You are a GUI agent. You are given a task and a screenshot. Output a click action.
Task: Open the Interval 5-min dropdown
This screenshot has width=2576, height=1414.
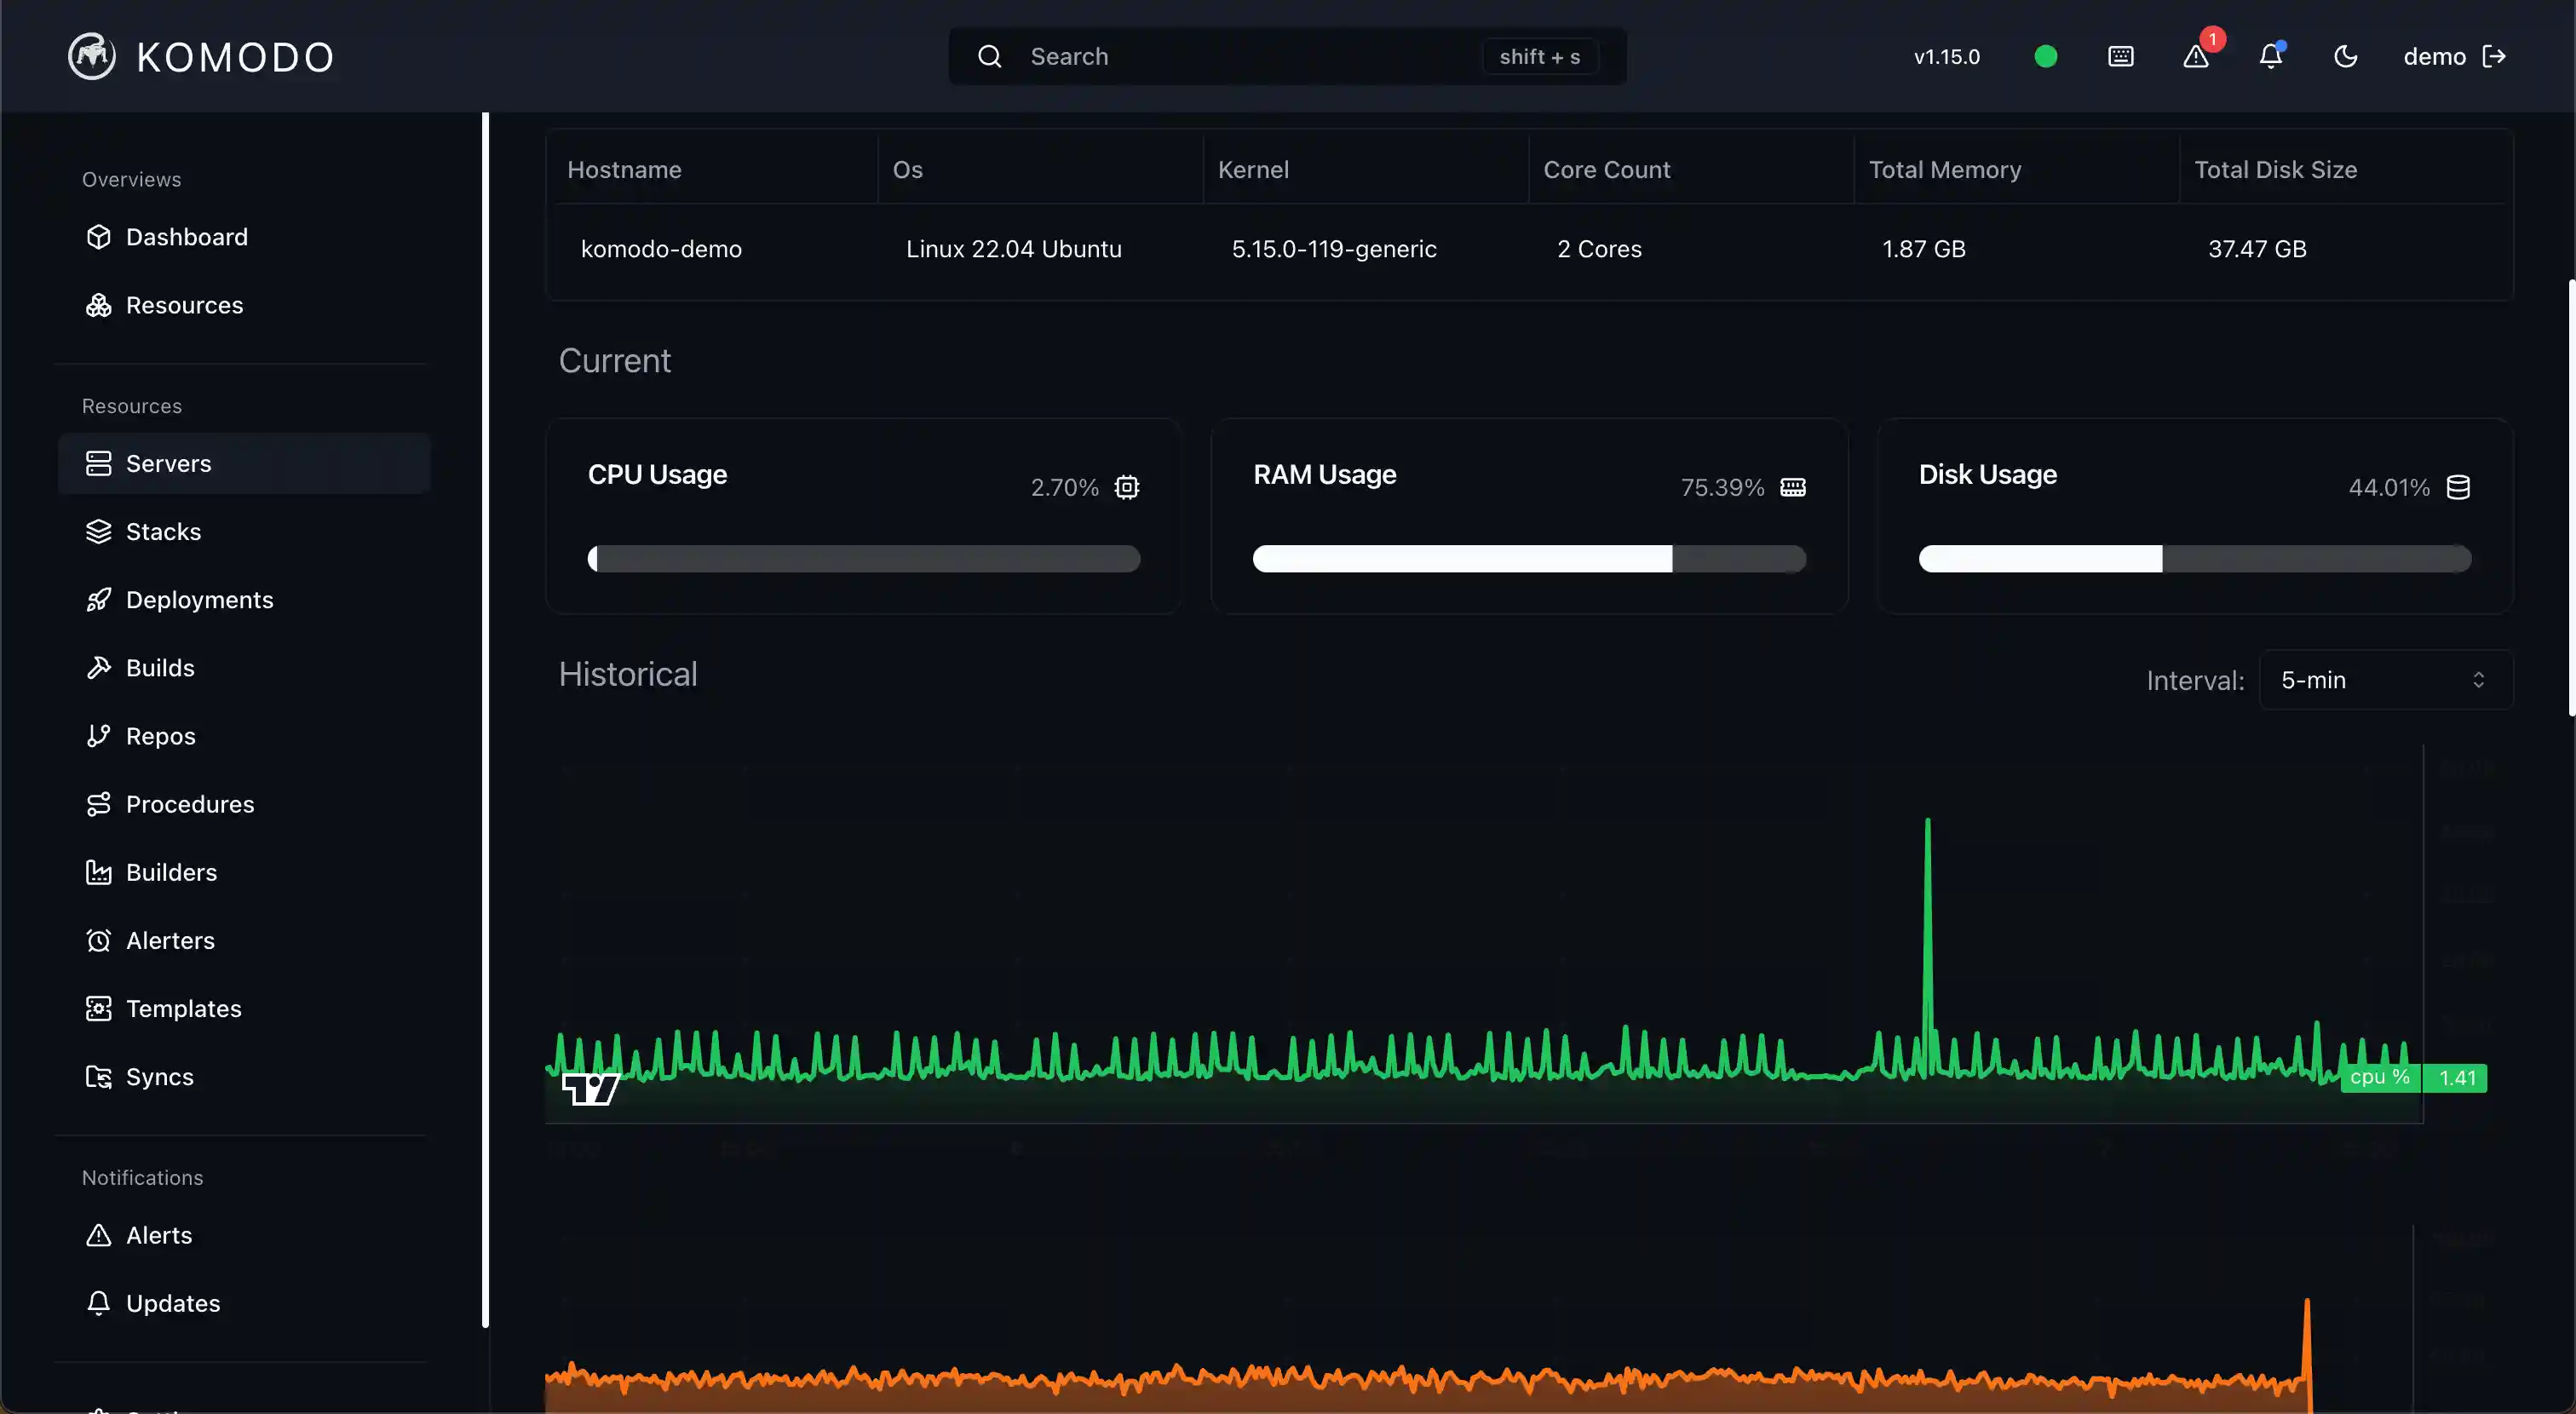click(2385, 680)
